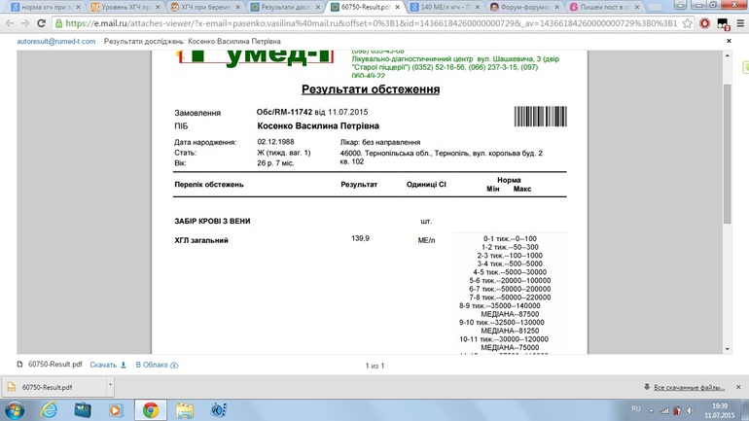This screenshot has height=421, width=749.
Task: Click the RU language indicator in tray
Action: coord(636,409)
